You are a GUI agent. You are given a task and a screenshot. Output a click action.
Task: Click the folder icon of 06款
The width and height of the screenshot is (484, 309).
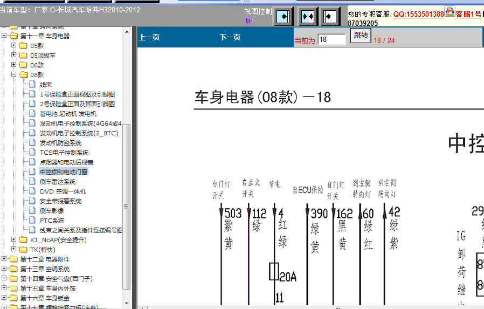(24, 65)
